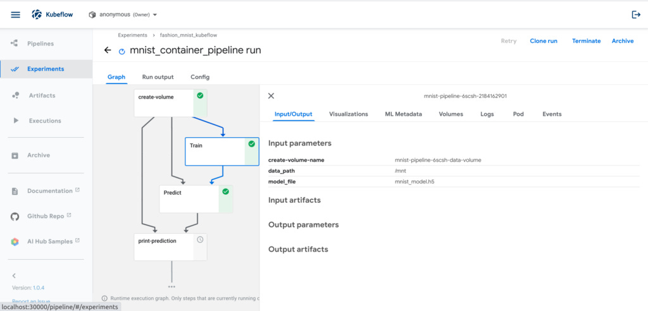Switch to Run output tab
Viewport: 648px width, 311px height.
coord(158,77)
